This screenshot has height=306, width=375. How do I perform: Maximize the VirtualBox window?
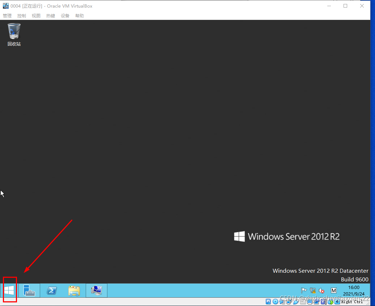[345, 6]
